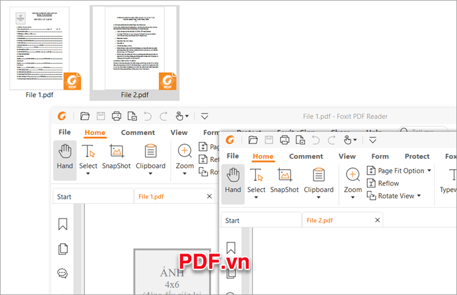The height and width of the screenshot is (295, 457).
Task: Click Undo arrow in File 2 window
Action: coord(316,140)
